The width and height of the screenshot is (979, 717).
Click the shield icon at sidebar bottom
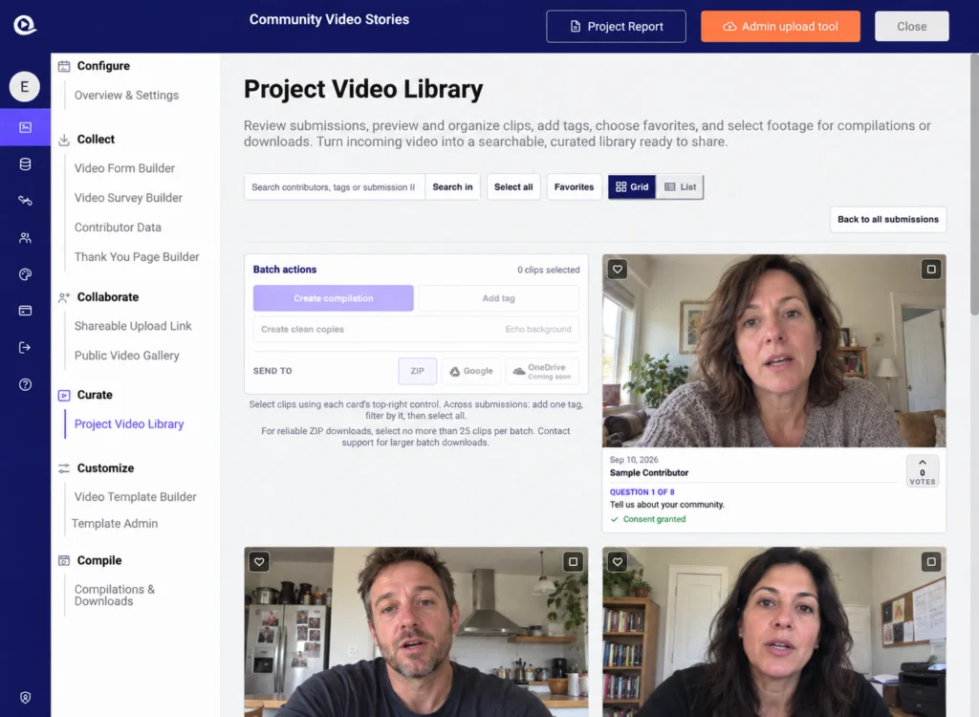click(25, 697)
